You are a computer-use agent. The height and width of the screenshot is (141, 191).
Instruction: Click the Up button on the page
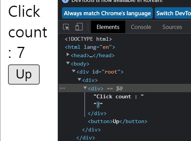point(24,74)
